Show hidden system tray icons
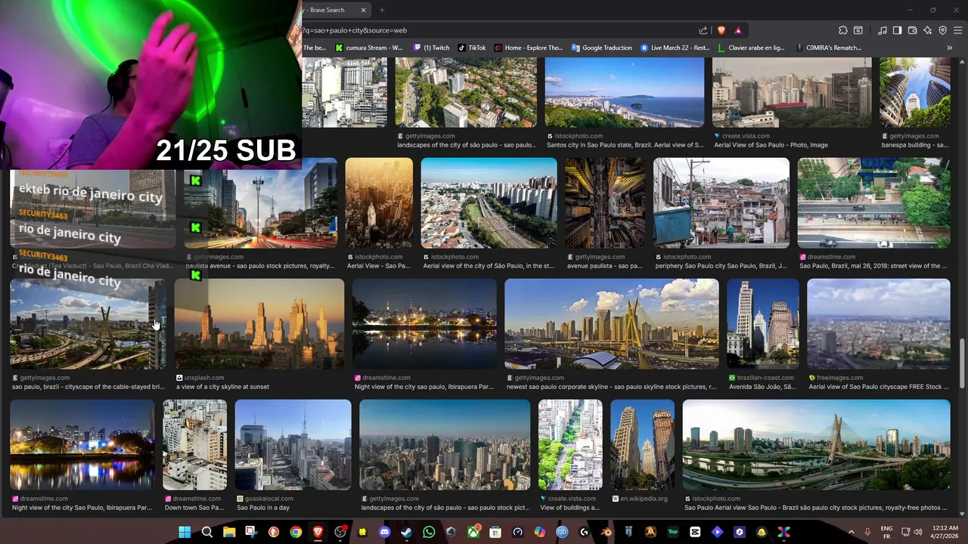Viewport: 968px width, 544px height. [852, 532]
